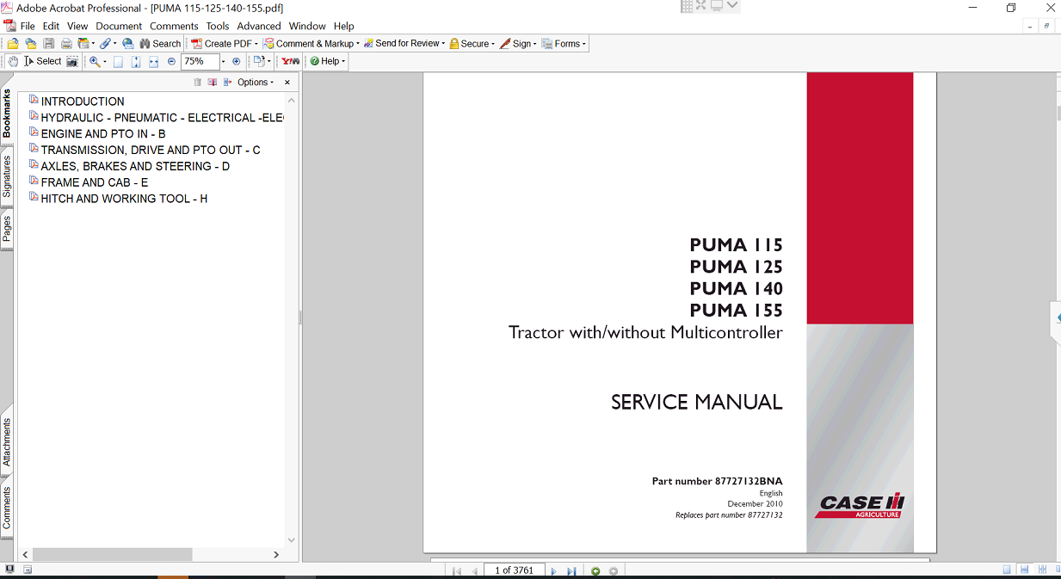Select the Create PDF icon
Viewport: 1061px width, 579px height.
point(196,43)
